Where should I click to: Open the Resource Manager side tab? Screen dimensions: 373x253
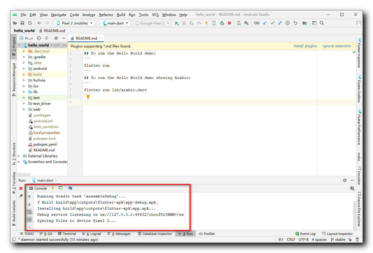pyautogui.click(x=14, y=79)
